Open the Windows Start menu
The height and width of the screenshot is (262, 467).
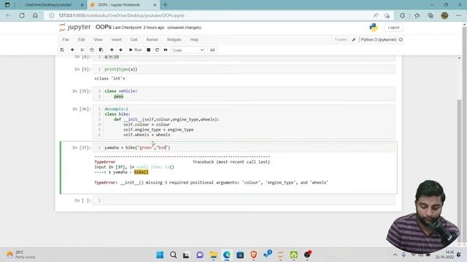(x=160, y=255)
